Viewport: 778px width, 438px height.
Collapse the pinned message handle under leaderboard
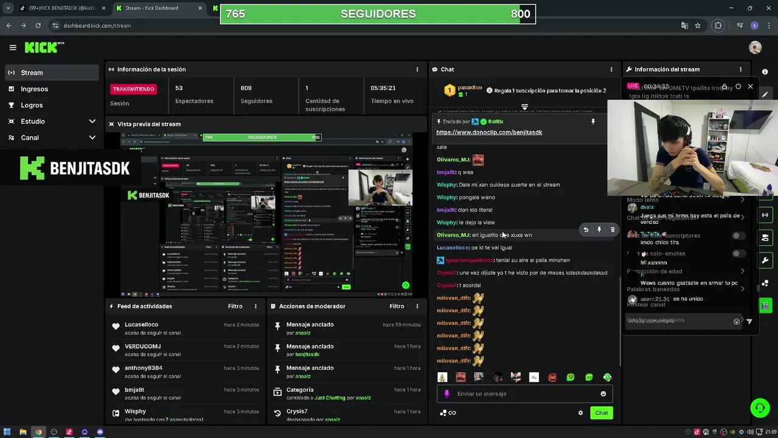click(x=525, y=106)
